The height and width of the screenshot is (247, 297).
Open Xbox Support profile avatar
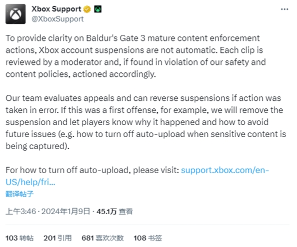[15, 14]
